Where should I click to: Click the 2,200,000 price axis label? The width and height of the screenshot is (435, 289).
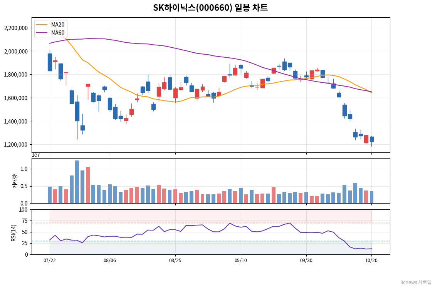click(x=16, y=28)
